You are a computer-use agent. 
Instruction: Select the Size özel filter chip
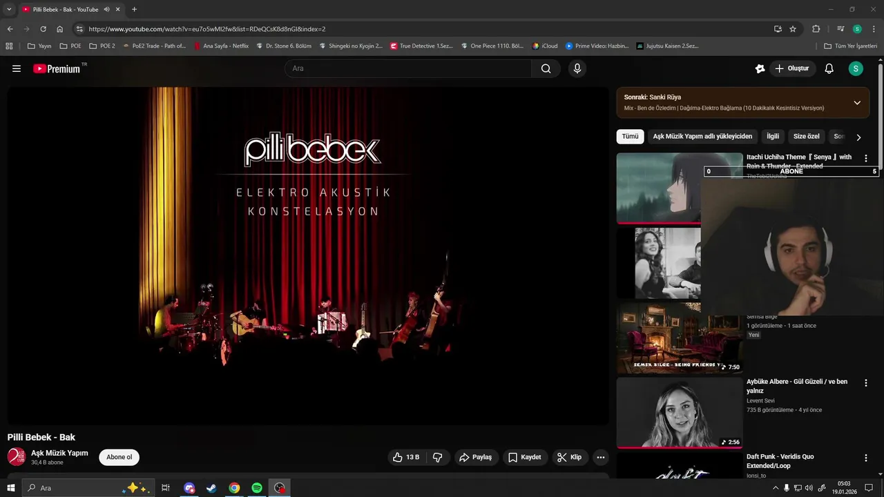[x=806, y=137]
